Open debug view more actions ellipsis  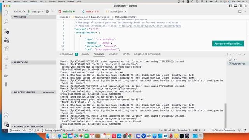tap(52, 12)
